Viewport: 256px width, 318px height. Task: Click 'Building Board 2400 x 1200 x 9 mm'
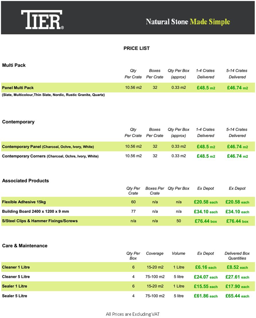[36, 211]
